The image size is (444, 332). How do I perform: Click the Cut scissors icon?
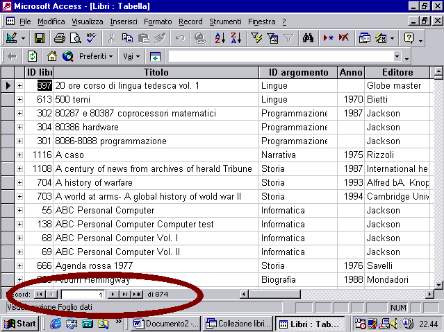click(x=112, y=38)
